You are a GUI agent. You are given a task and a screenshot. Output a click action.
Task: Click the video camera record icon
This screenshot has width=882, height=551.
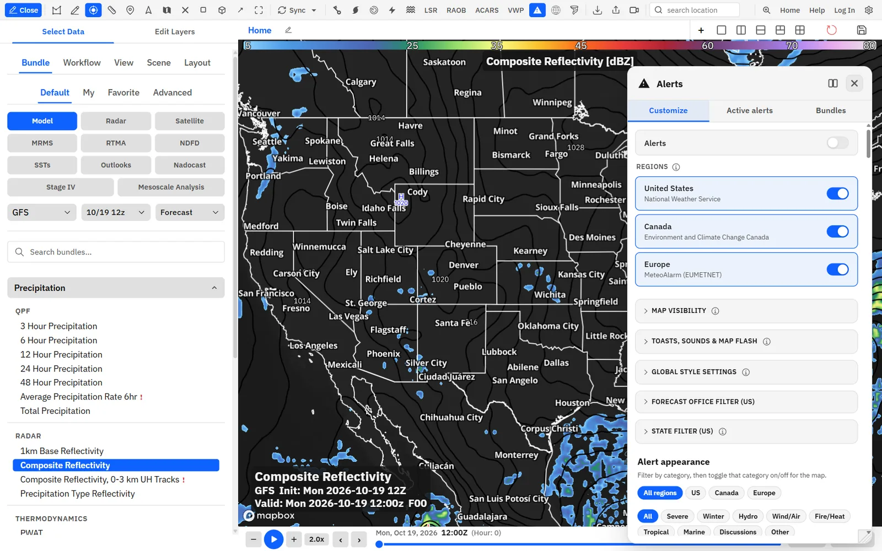point(634,10)
